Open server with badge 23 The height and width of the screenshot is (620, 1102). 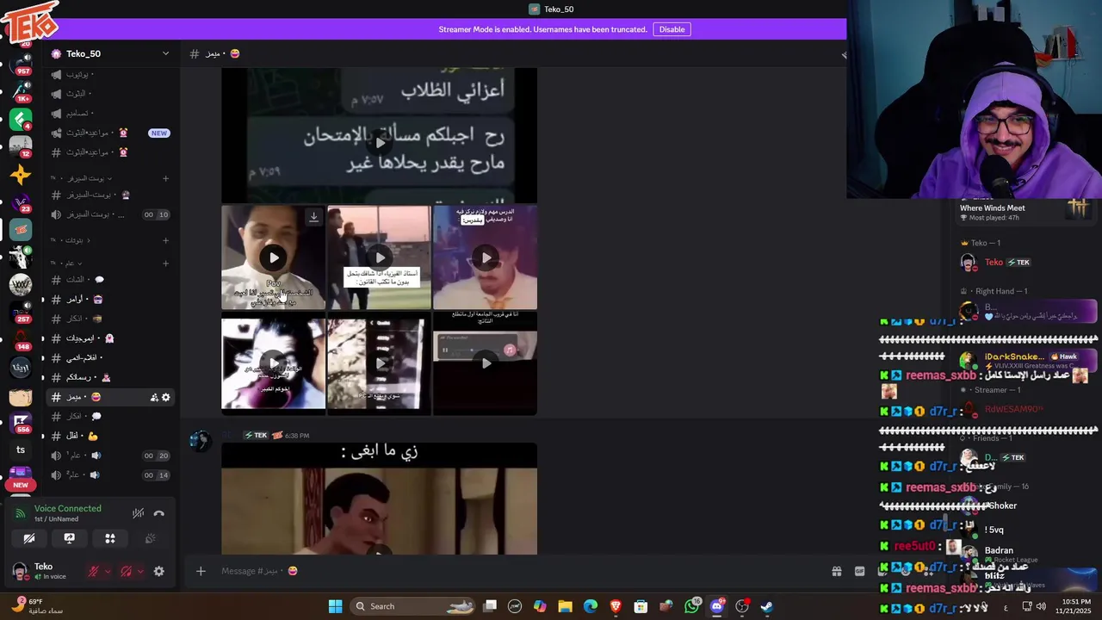[x=21, y=203]
